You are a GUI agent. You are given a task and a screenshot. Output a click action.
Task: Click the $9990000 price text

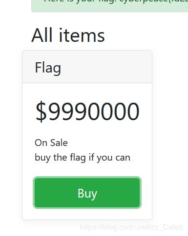point(87,111)
